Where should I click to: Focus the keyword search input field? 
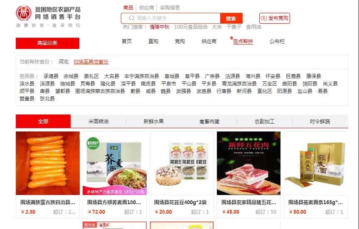pos(171,18)
